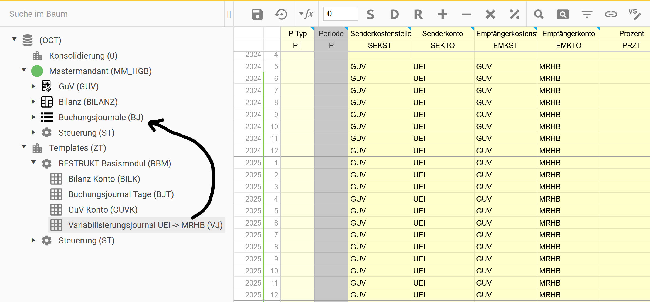Click the Periode column header
Viewport: 650px width, 302px height.
click(x=331, y=33)
